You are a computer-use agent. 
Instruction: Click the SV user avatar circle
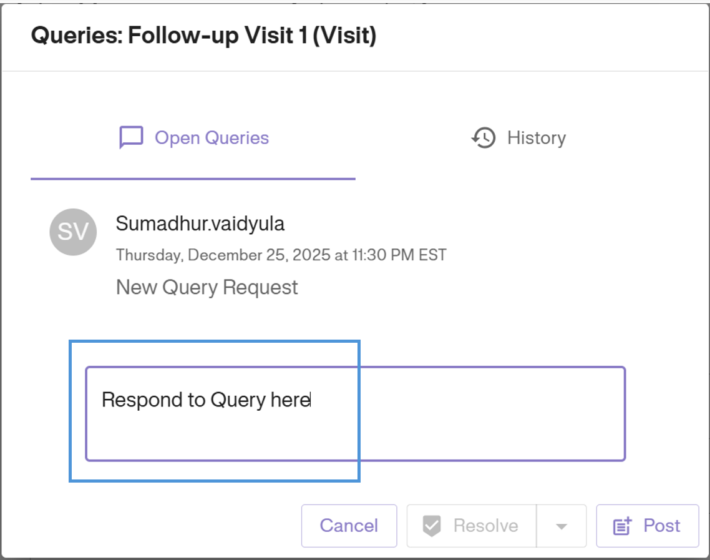73,232
